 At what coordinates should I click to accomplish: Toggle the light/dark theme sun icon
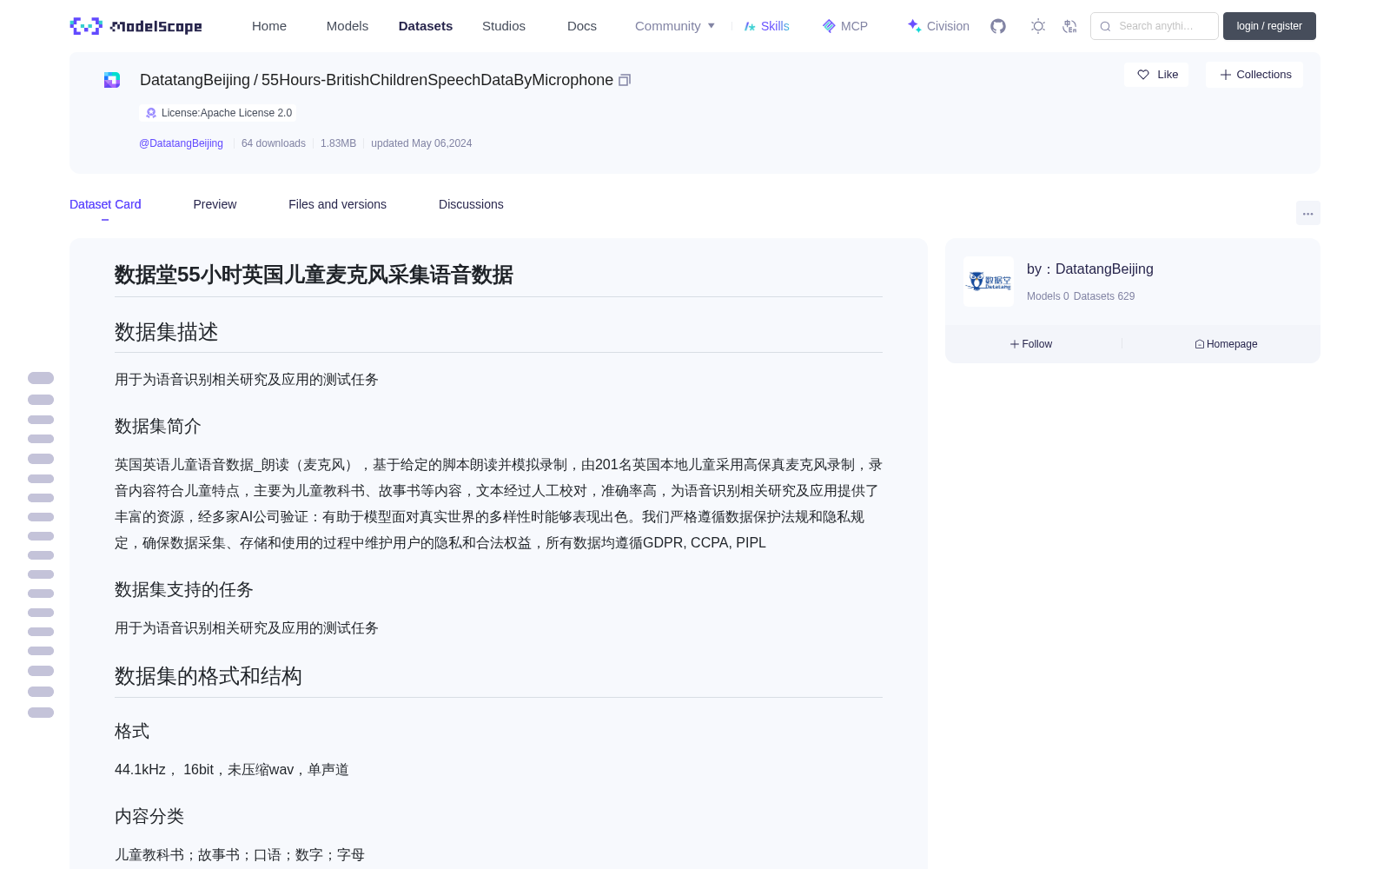[1038, 26]
